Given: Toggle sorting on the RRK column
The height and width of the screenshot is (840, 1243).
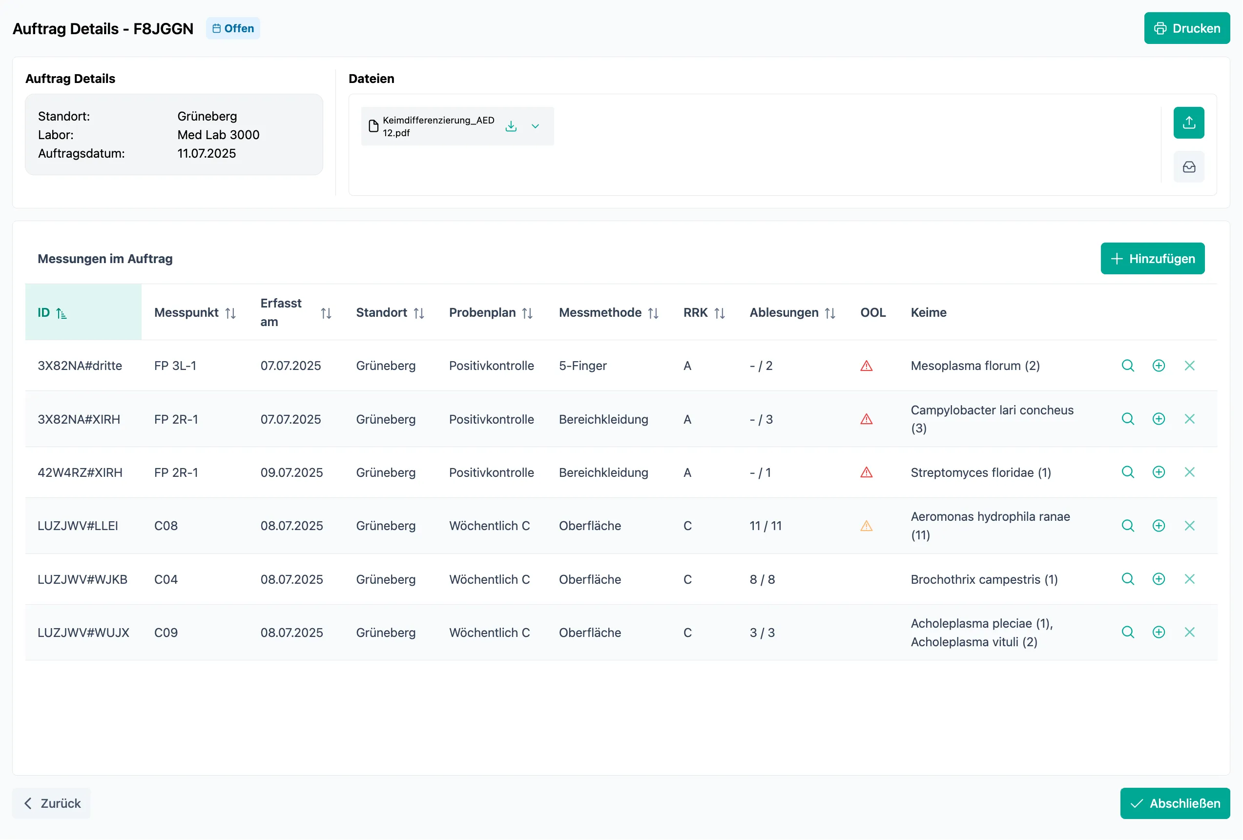Looking at the screenshot, I should 721,313.
